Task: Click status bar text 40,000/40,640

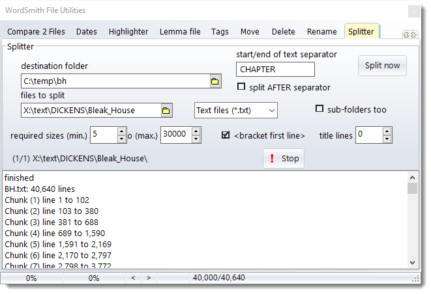Action: pyautogui.click(x=219, y=278)
